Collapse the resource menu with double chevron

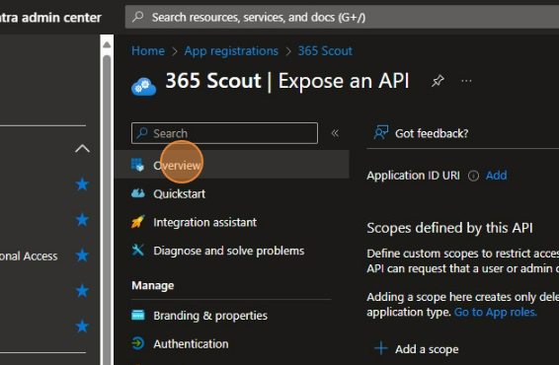335,133
